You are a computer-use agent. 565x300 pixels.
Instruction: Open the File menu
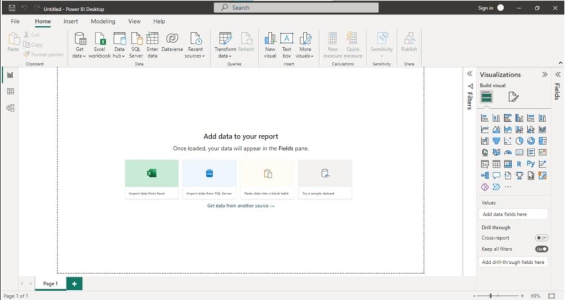[x=15, y=21]
